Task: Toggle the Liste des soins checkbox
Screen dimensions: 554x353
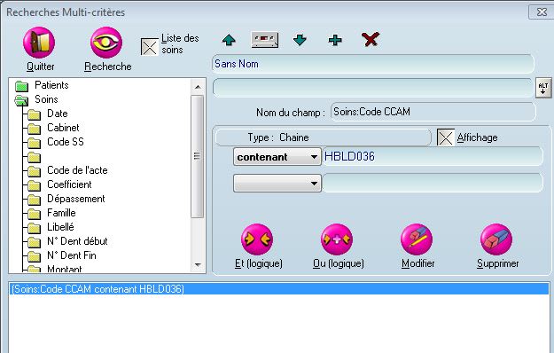Action: [150, 47]
